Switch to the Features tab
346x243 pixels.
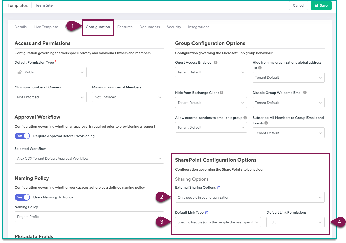pos(125,27)
